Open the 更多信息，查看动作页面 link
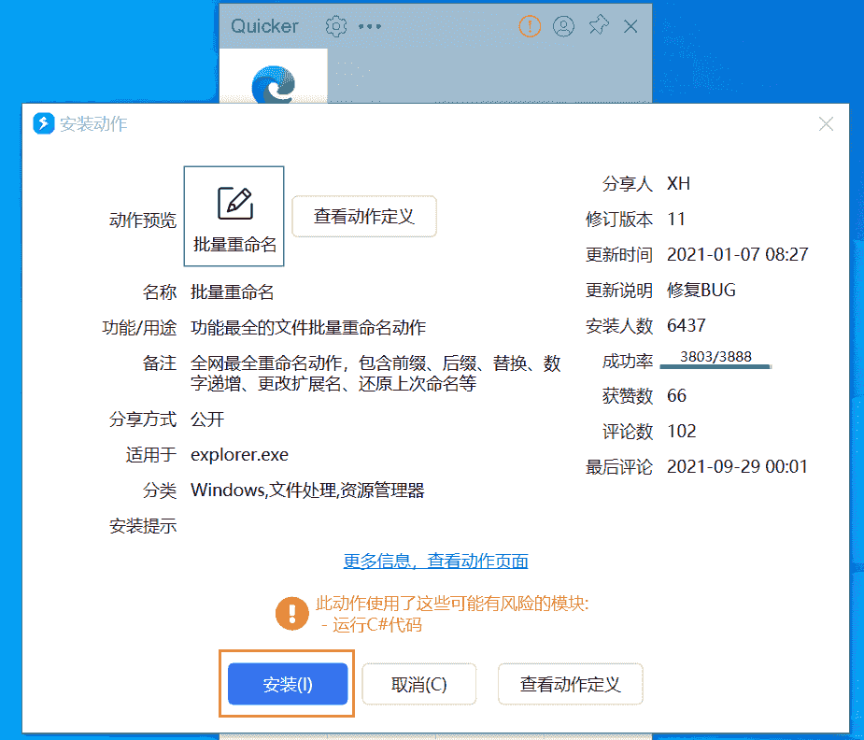 [x=436, y=561]
